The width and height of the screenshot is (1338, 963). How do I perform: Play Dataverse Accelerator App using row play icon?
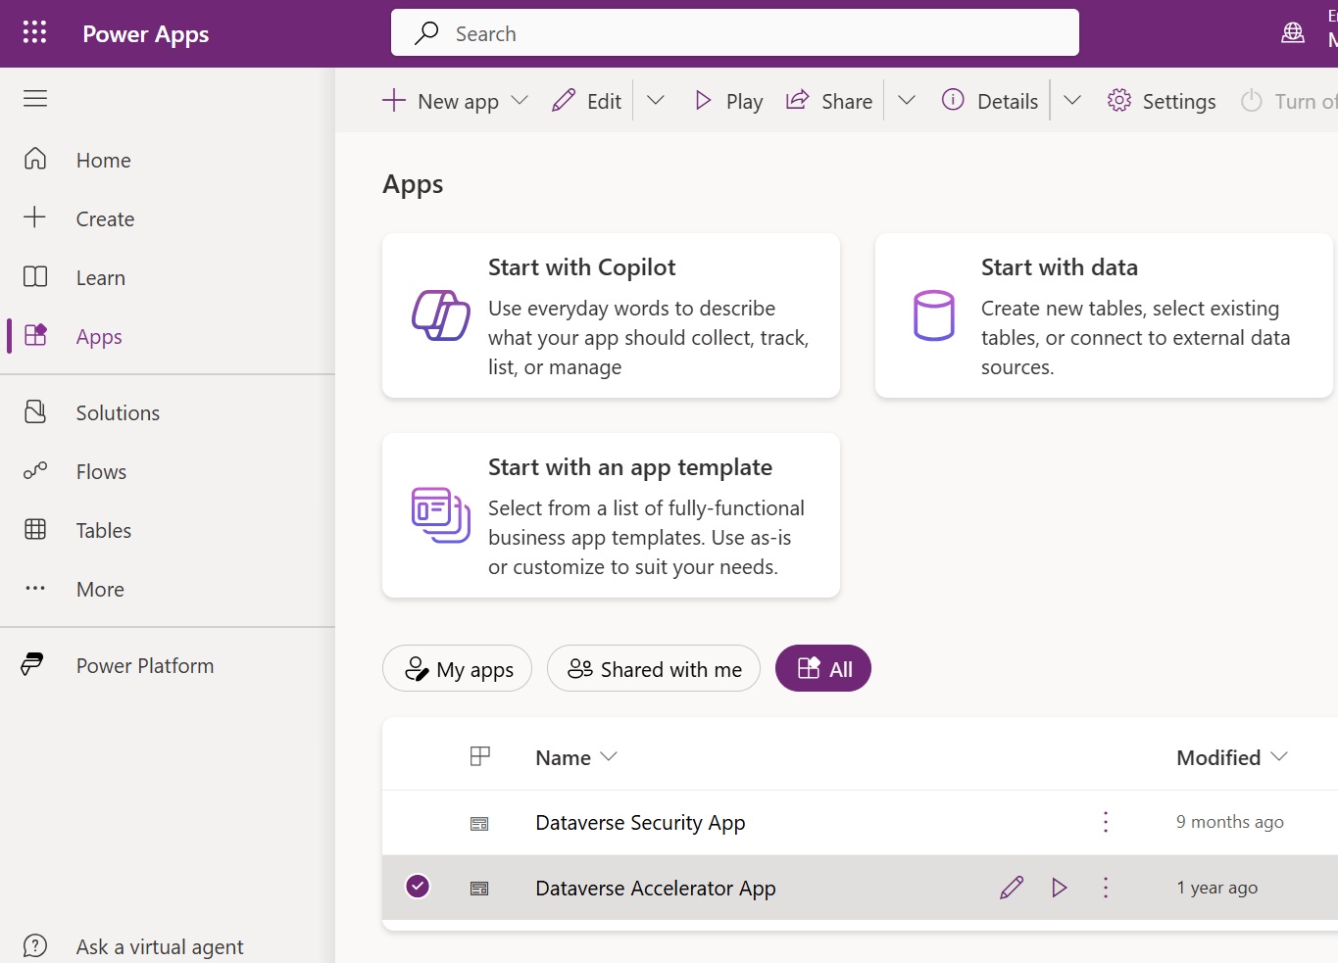(1059, 888)
